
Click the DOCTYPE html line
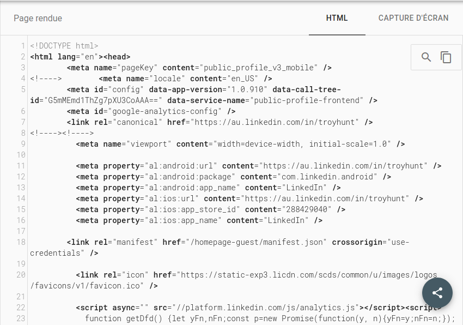click(64, 46)
